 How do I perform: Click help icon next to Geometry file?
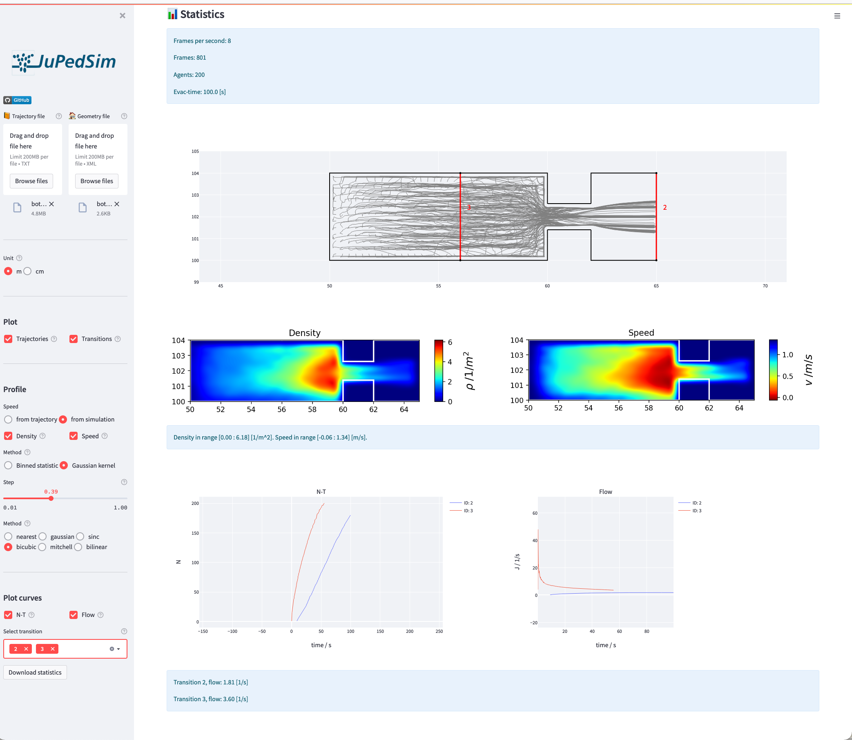pos(124,117)
